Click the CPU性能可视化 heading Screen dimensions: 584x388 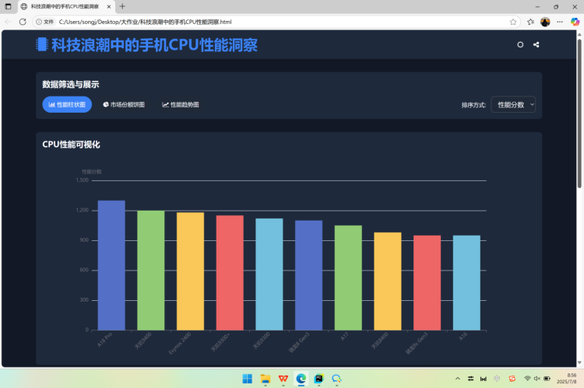[x=71, y=145]
